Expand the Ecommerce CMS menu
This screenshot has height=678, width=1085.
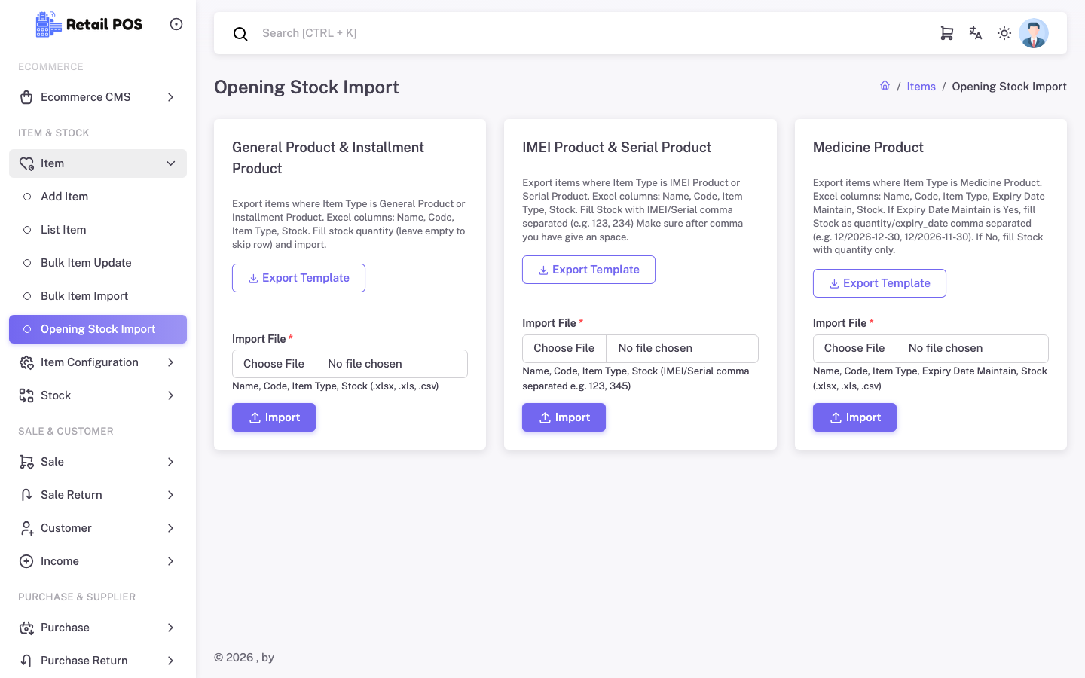click(98, 97)
